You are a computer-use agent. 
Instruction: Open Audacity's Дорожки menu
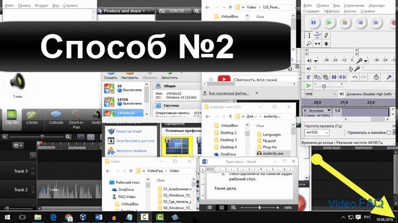(x=376, y=6)
